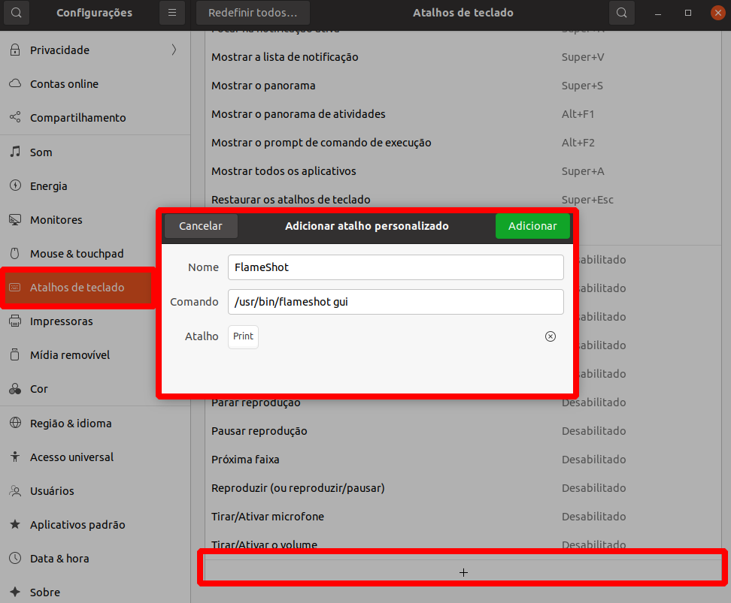Click the search icon in Atalhos de teclado header
The image size is (731, 603).
[621, 13]
